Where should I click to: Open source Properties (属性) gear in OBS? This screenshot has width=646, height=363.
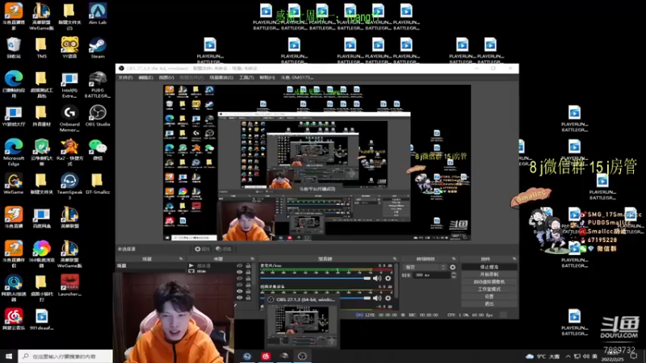(x=202, y=248)
